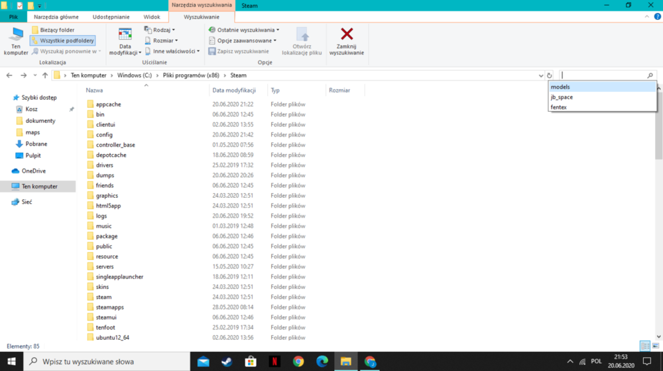This screenshot has width=663, height=371.
Task: Click Narzędzia wyszukiwania contextual tab
Action: [x=202, y=5]
